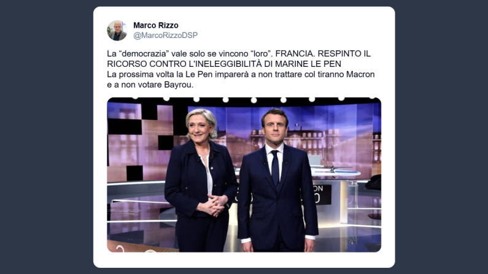The image size is (488, 274).
Task: Click the last line "e a non votare Bayrou."
Action: point(150,85)
